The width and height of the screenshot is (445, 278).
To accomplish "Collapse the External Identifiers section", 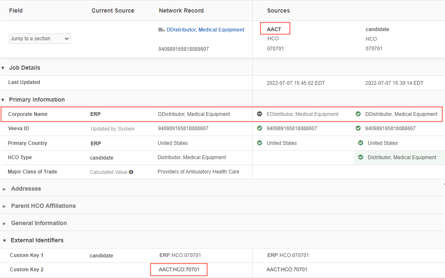I will [4, 241].
